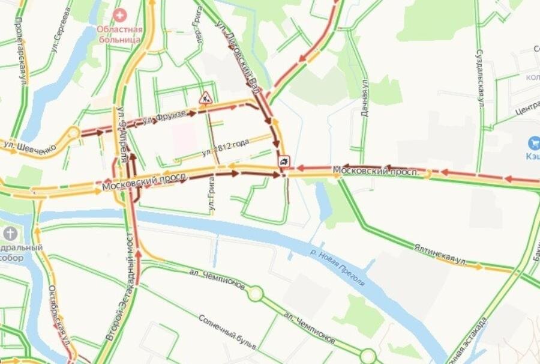Click the Дачная ул. street label
The image size is (540, 364).
tap(364, 98)
